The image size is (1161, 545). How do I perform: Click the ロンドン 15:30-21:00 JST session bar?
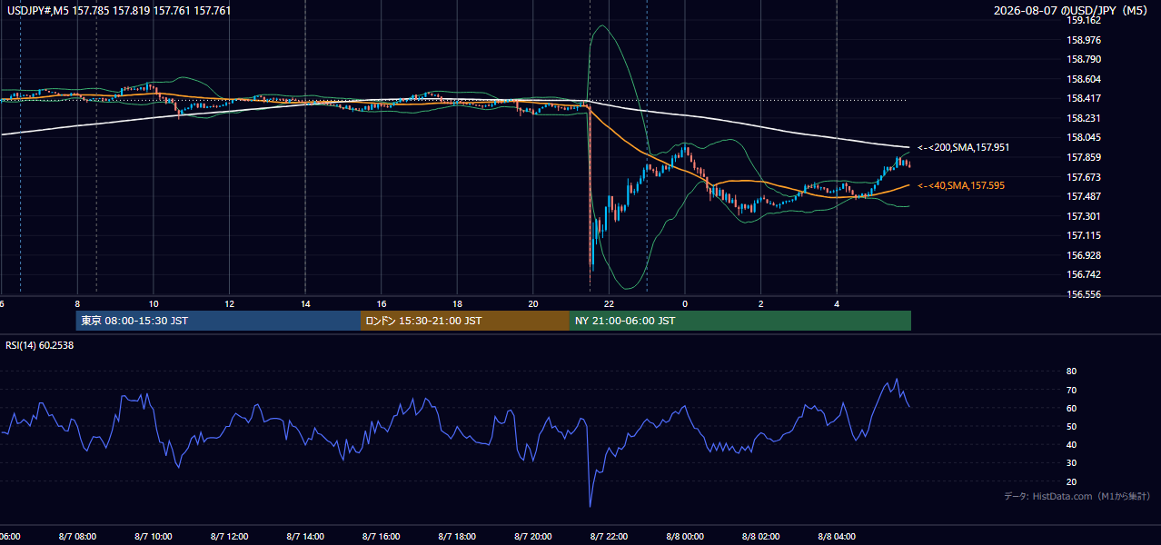tap(465, 321)
